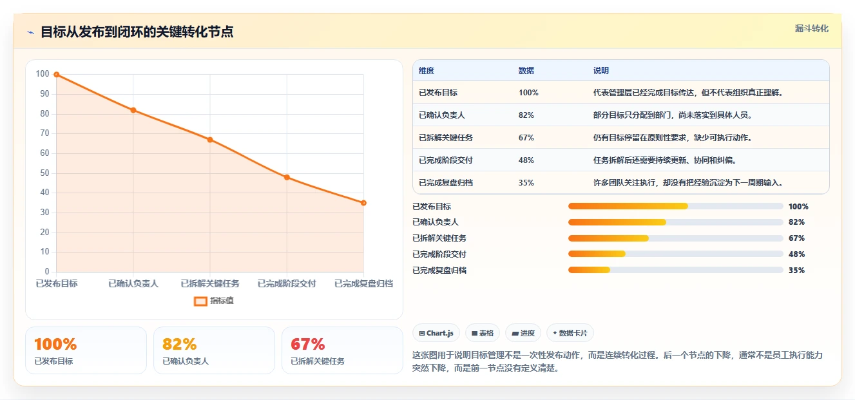855x400 pixels.
Task: Click the 100 tick on the y-axis
Action: pyautogui.click(x=43, y=75)
